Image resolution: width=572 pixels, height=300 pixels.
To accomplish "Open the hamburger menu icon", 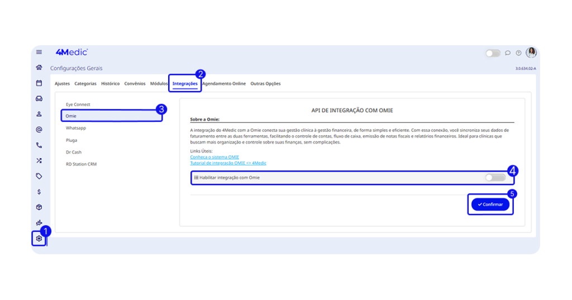I will [39, 52].
